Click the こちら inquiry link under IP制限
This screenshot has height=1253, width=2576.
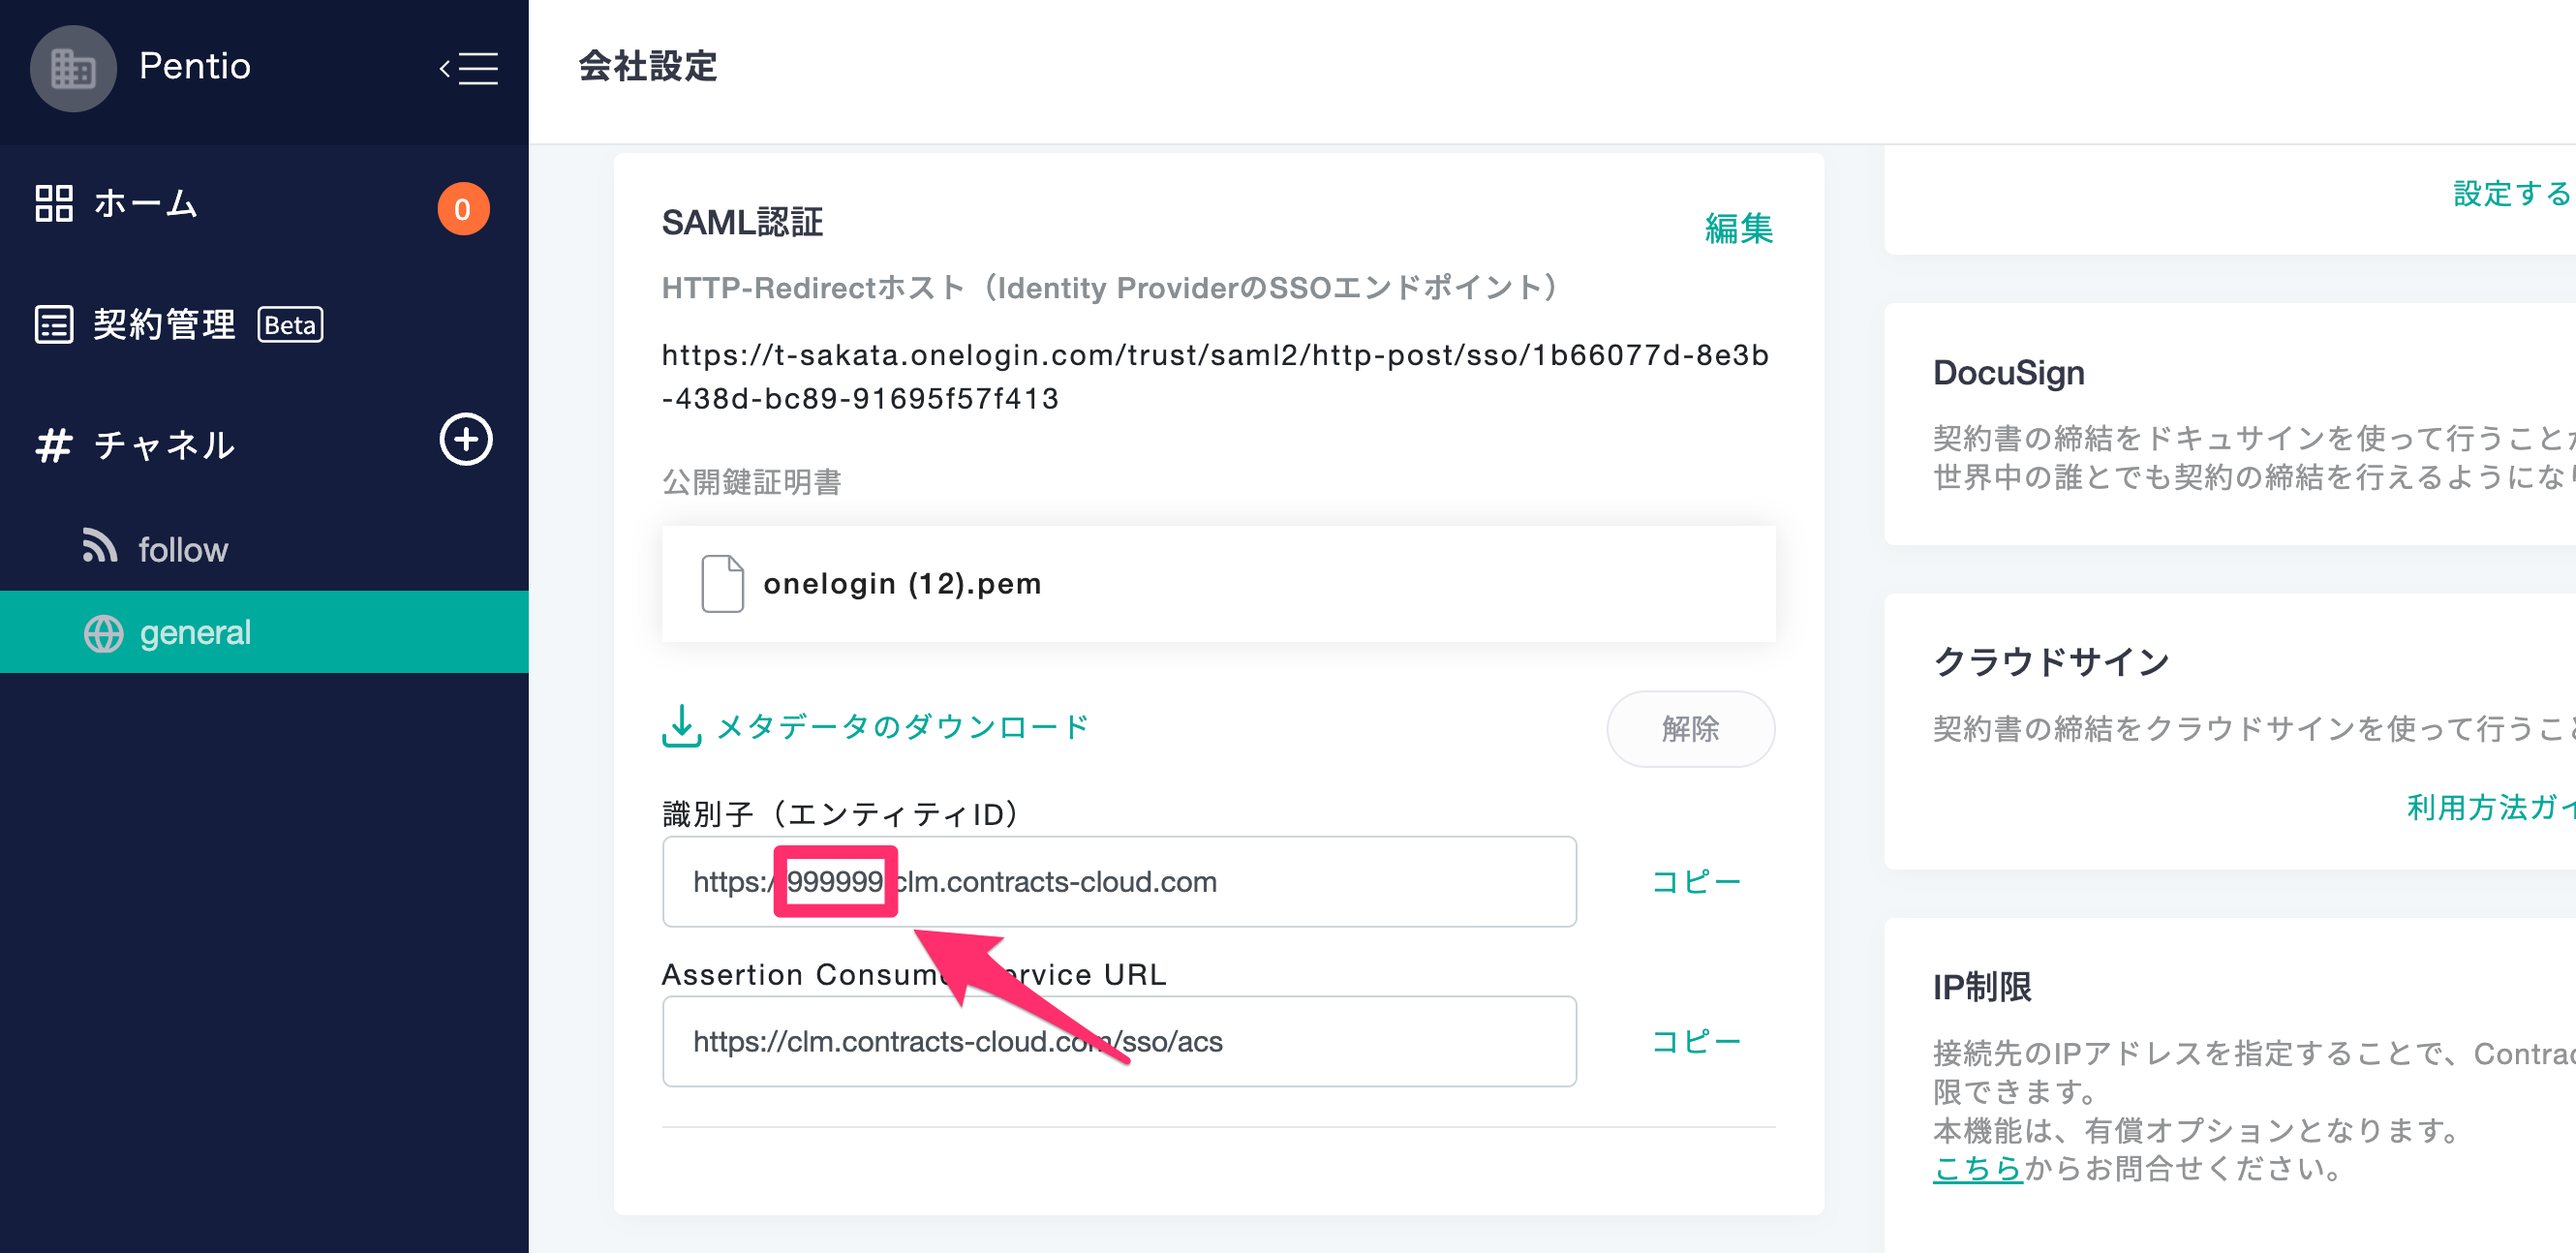pyautogui.click(x=1977, y=1168)
